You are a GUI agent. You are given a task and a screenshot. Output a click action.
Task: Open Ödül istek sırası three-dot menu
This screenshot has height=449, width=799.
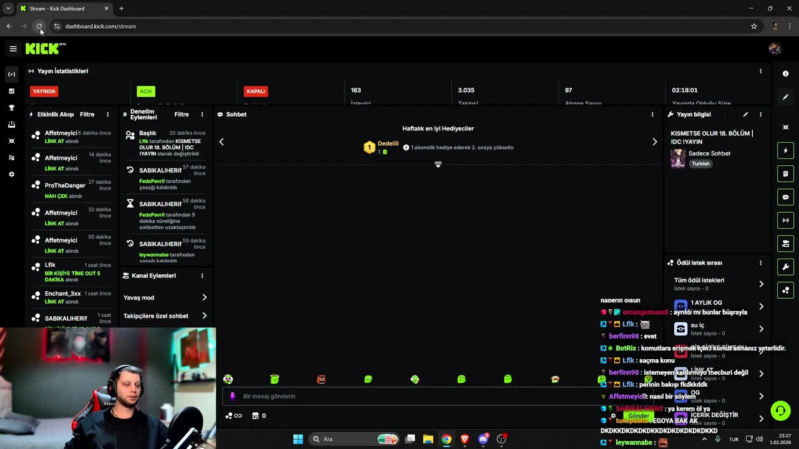click(x=760, y=263)
